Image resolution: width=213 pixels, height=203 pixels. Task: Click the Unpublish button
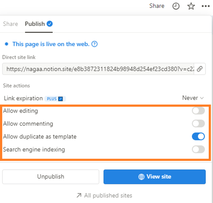pos(51,177)
